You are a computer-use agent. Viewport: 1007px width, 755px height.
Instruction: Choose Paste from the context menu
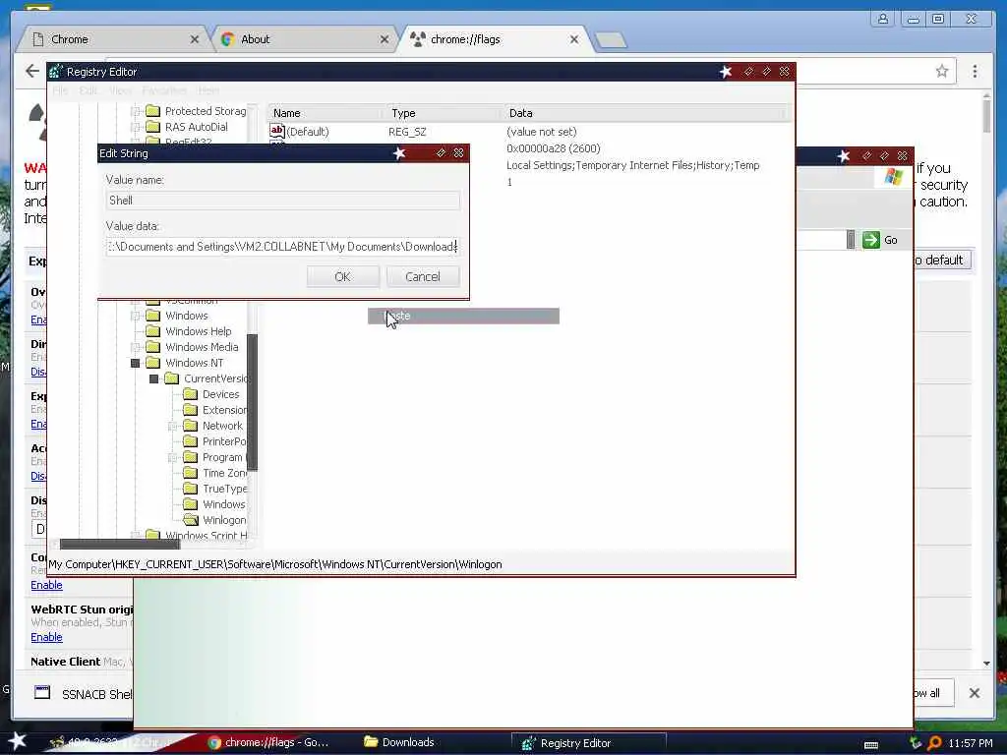click(x=463, y=316)
